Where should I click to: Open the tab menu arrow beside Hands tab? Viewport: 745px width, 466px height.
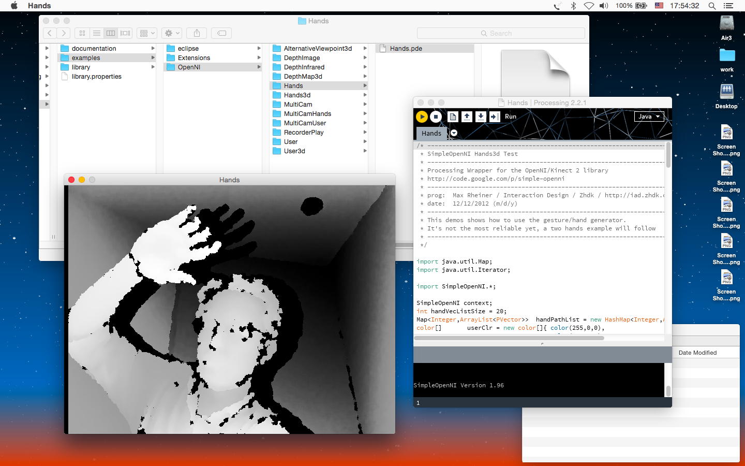(454, 133)
